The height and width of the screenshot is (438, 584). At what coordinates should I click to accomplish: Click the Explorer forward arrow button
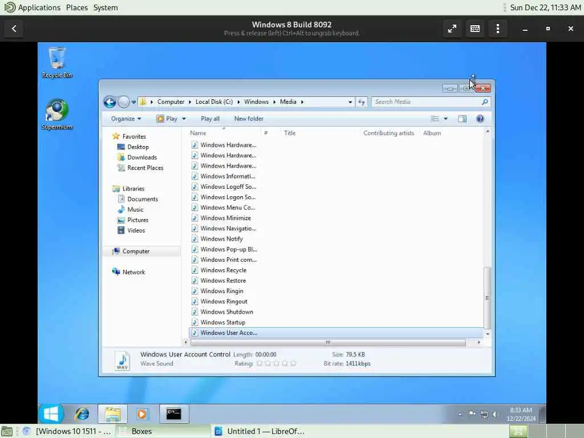pyautogui.click(x=124, y=102)
